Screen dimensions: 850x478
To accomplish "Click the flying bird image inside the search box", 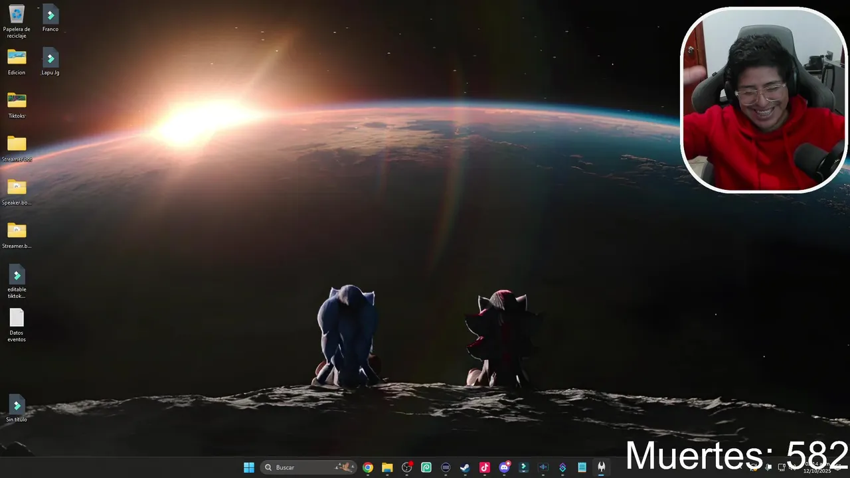I will coord(345,467).
